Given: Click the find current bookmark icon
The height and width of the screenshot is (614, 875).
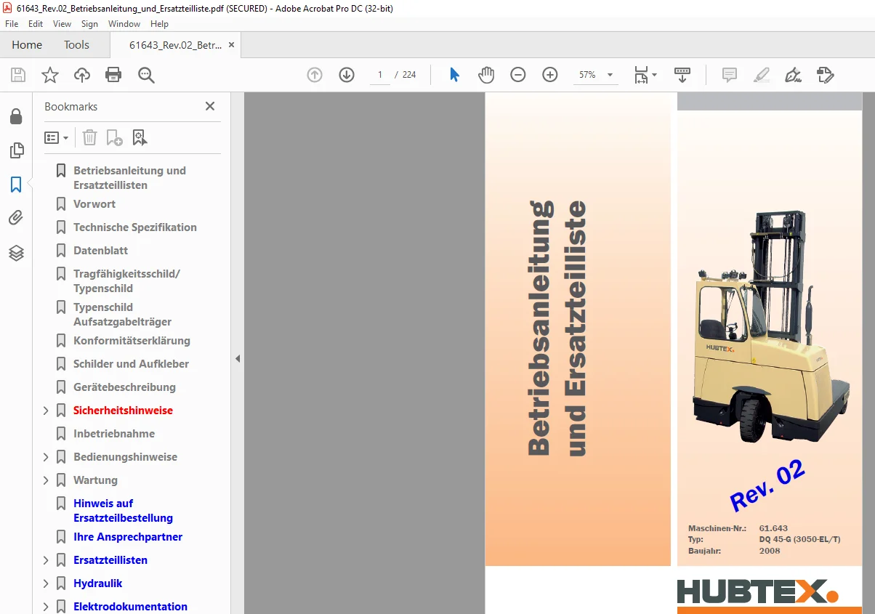Looking at the screenshot, I should 140,137.
